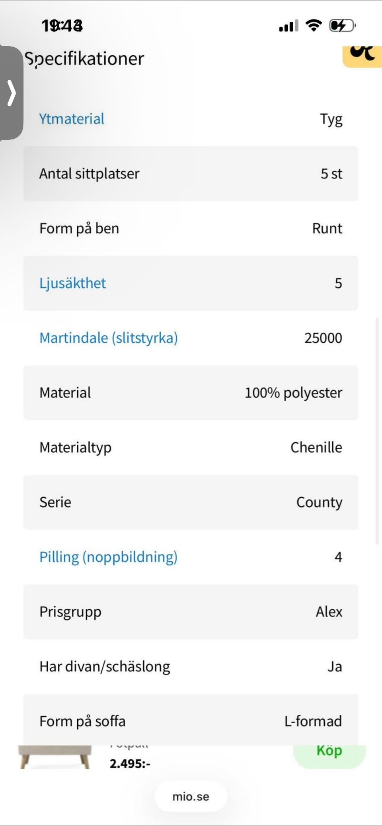382x826 pixels.
Task: Tap the Specifikationer heading
Action: click(84, 59)
